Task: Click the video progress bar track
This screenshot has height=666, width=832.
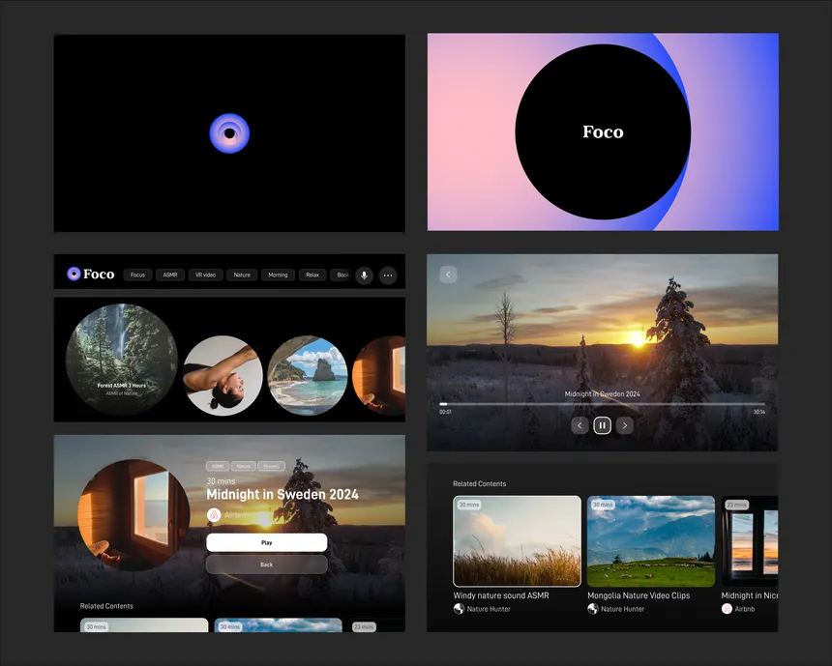Action: 603,404
